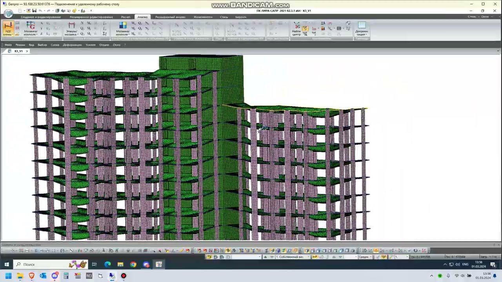Open the Вид menu

click(x=31, y=45)
